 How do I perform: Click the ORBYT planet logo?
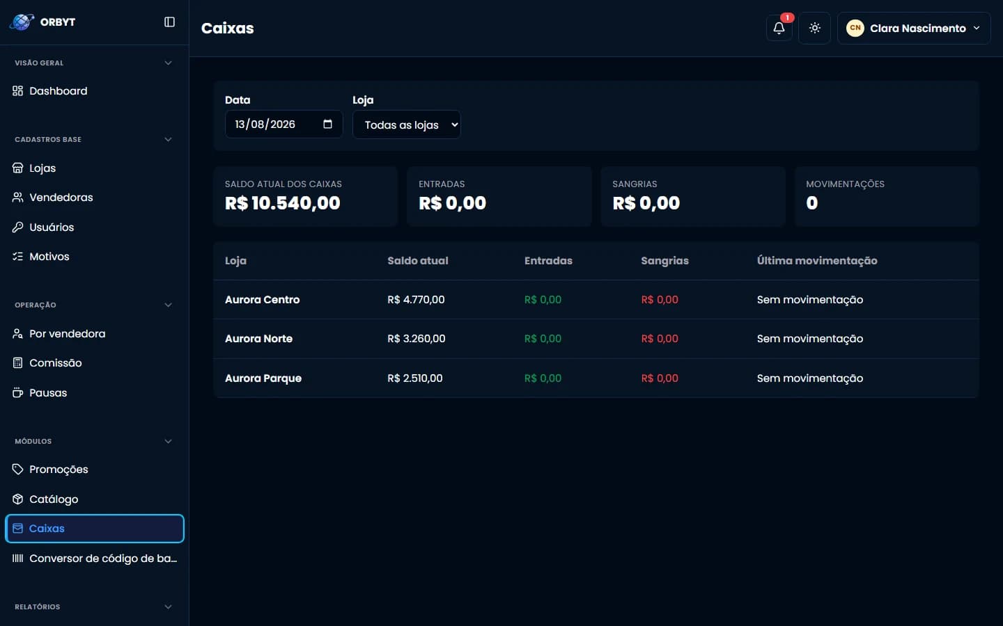[x=22, y=22]
